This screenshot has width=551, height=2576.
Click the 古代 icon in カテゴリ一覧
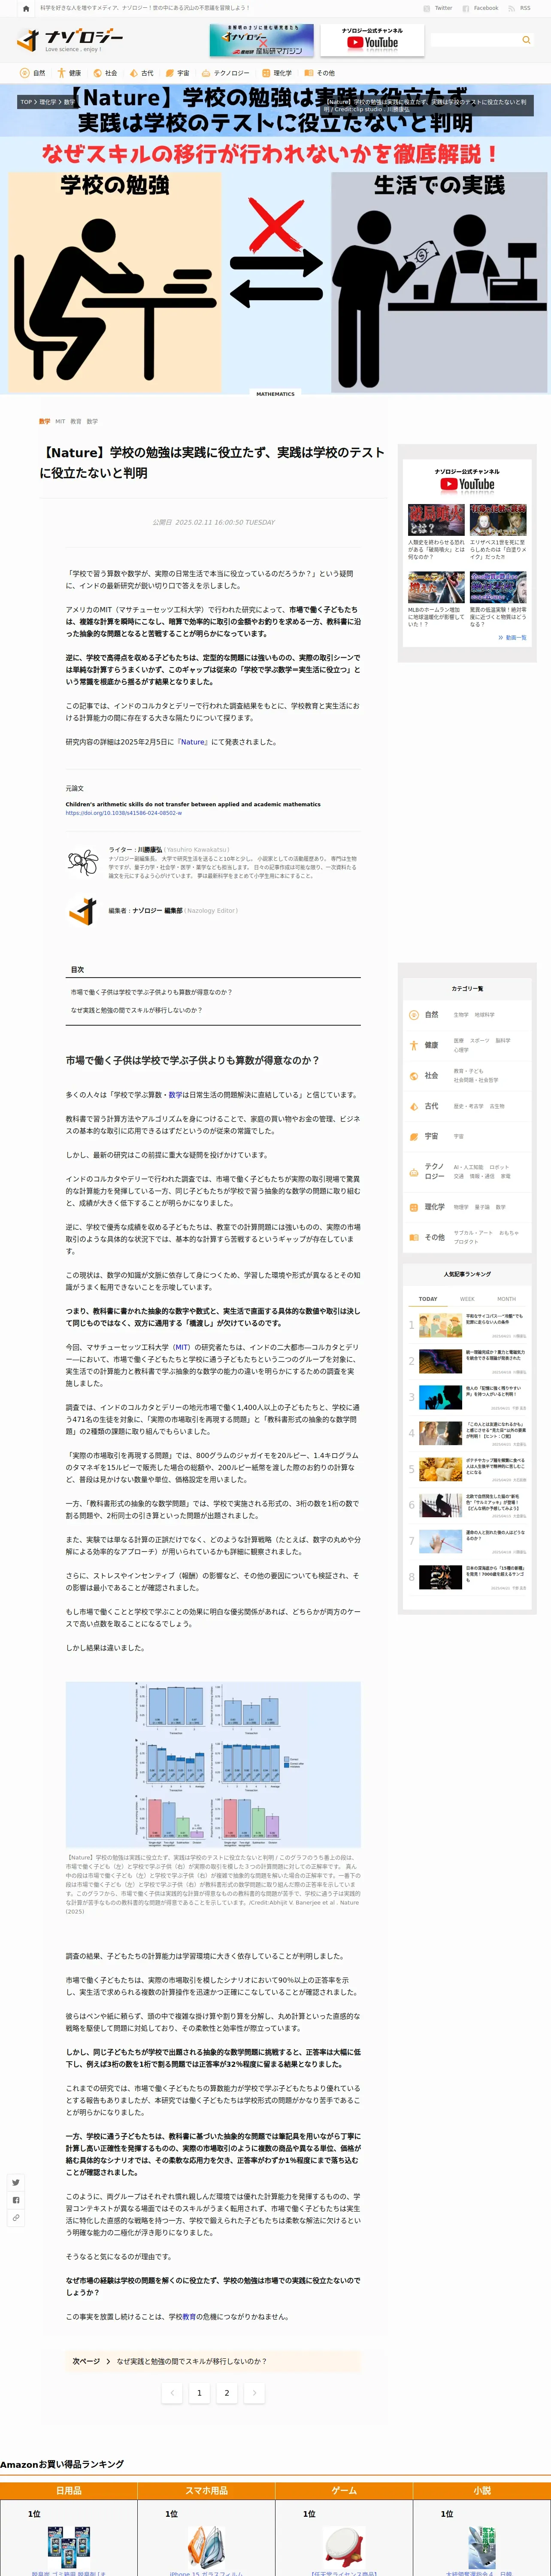[x=414, y=1106]
